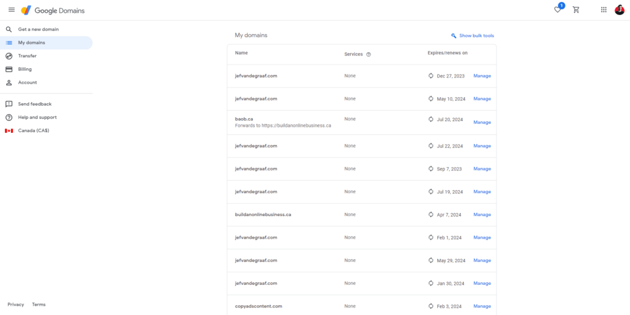This screenshot has height=315, width=630.
Task: Click the Name column header
Action: coord(241,53)
